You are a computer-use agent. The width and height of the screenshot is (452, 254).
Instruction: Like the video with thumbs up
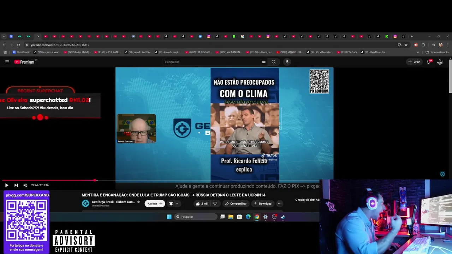tap(202, 204)
